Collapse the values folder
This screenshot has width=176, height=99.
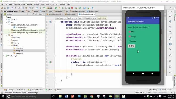point(9,45)
